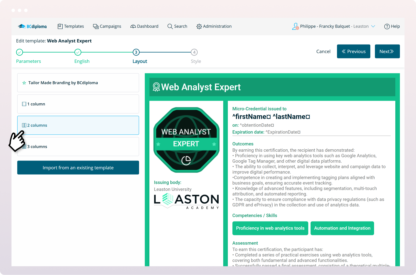Click the Dashboard gauge icon
Viewport: 416px width, 275px height.
pos(133,26)
